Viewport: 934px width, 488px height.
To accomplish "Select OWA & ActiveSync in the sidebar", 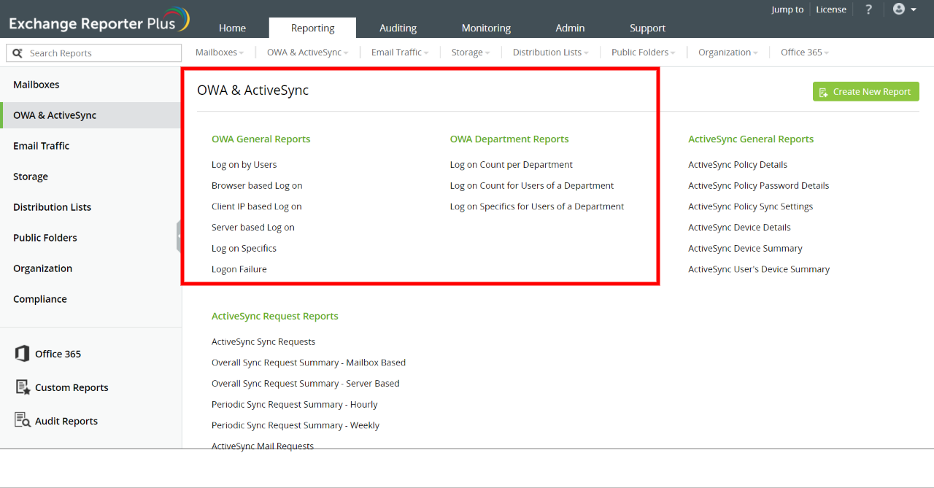I will 90,115.
